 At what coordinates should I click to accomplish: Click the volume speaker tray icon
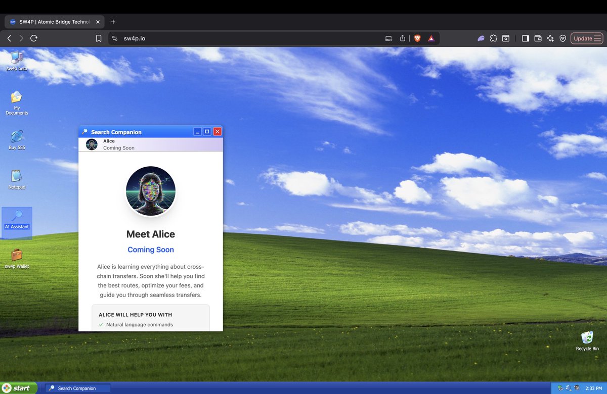pos(576,388)
